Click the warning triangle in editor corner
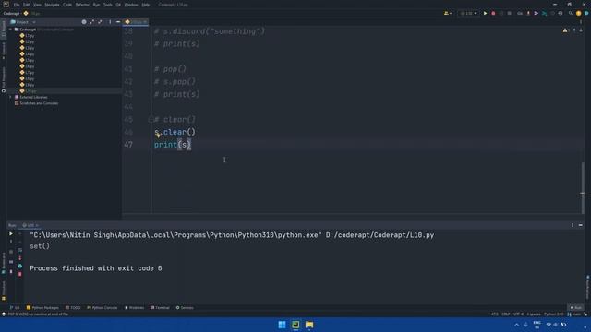The height and width of the screenshot is (332, 591). [x=565, y=30]
